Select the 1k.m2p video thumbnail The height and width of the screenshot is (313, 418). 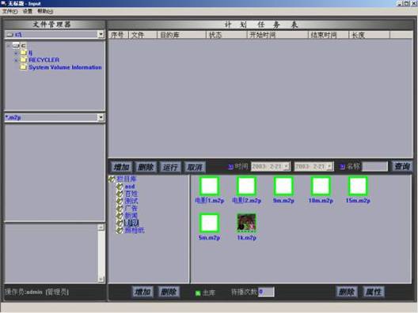pyautogui.click(x=246, y=222)
